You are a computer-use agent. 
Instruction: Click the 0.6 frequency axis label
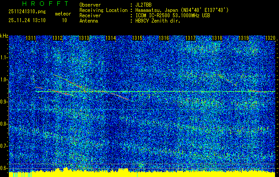4,168
